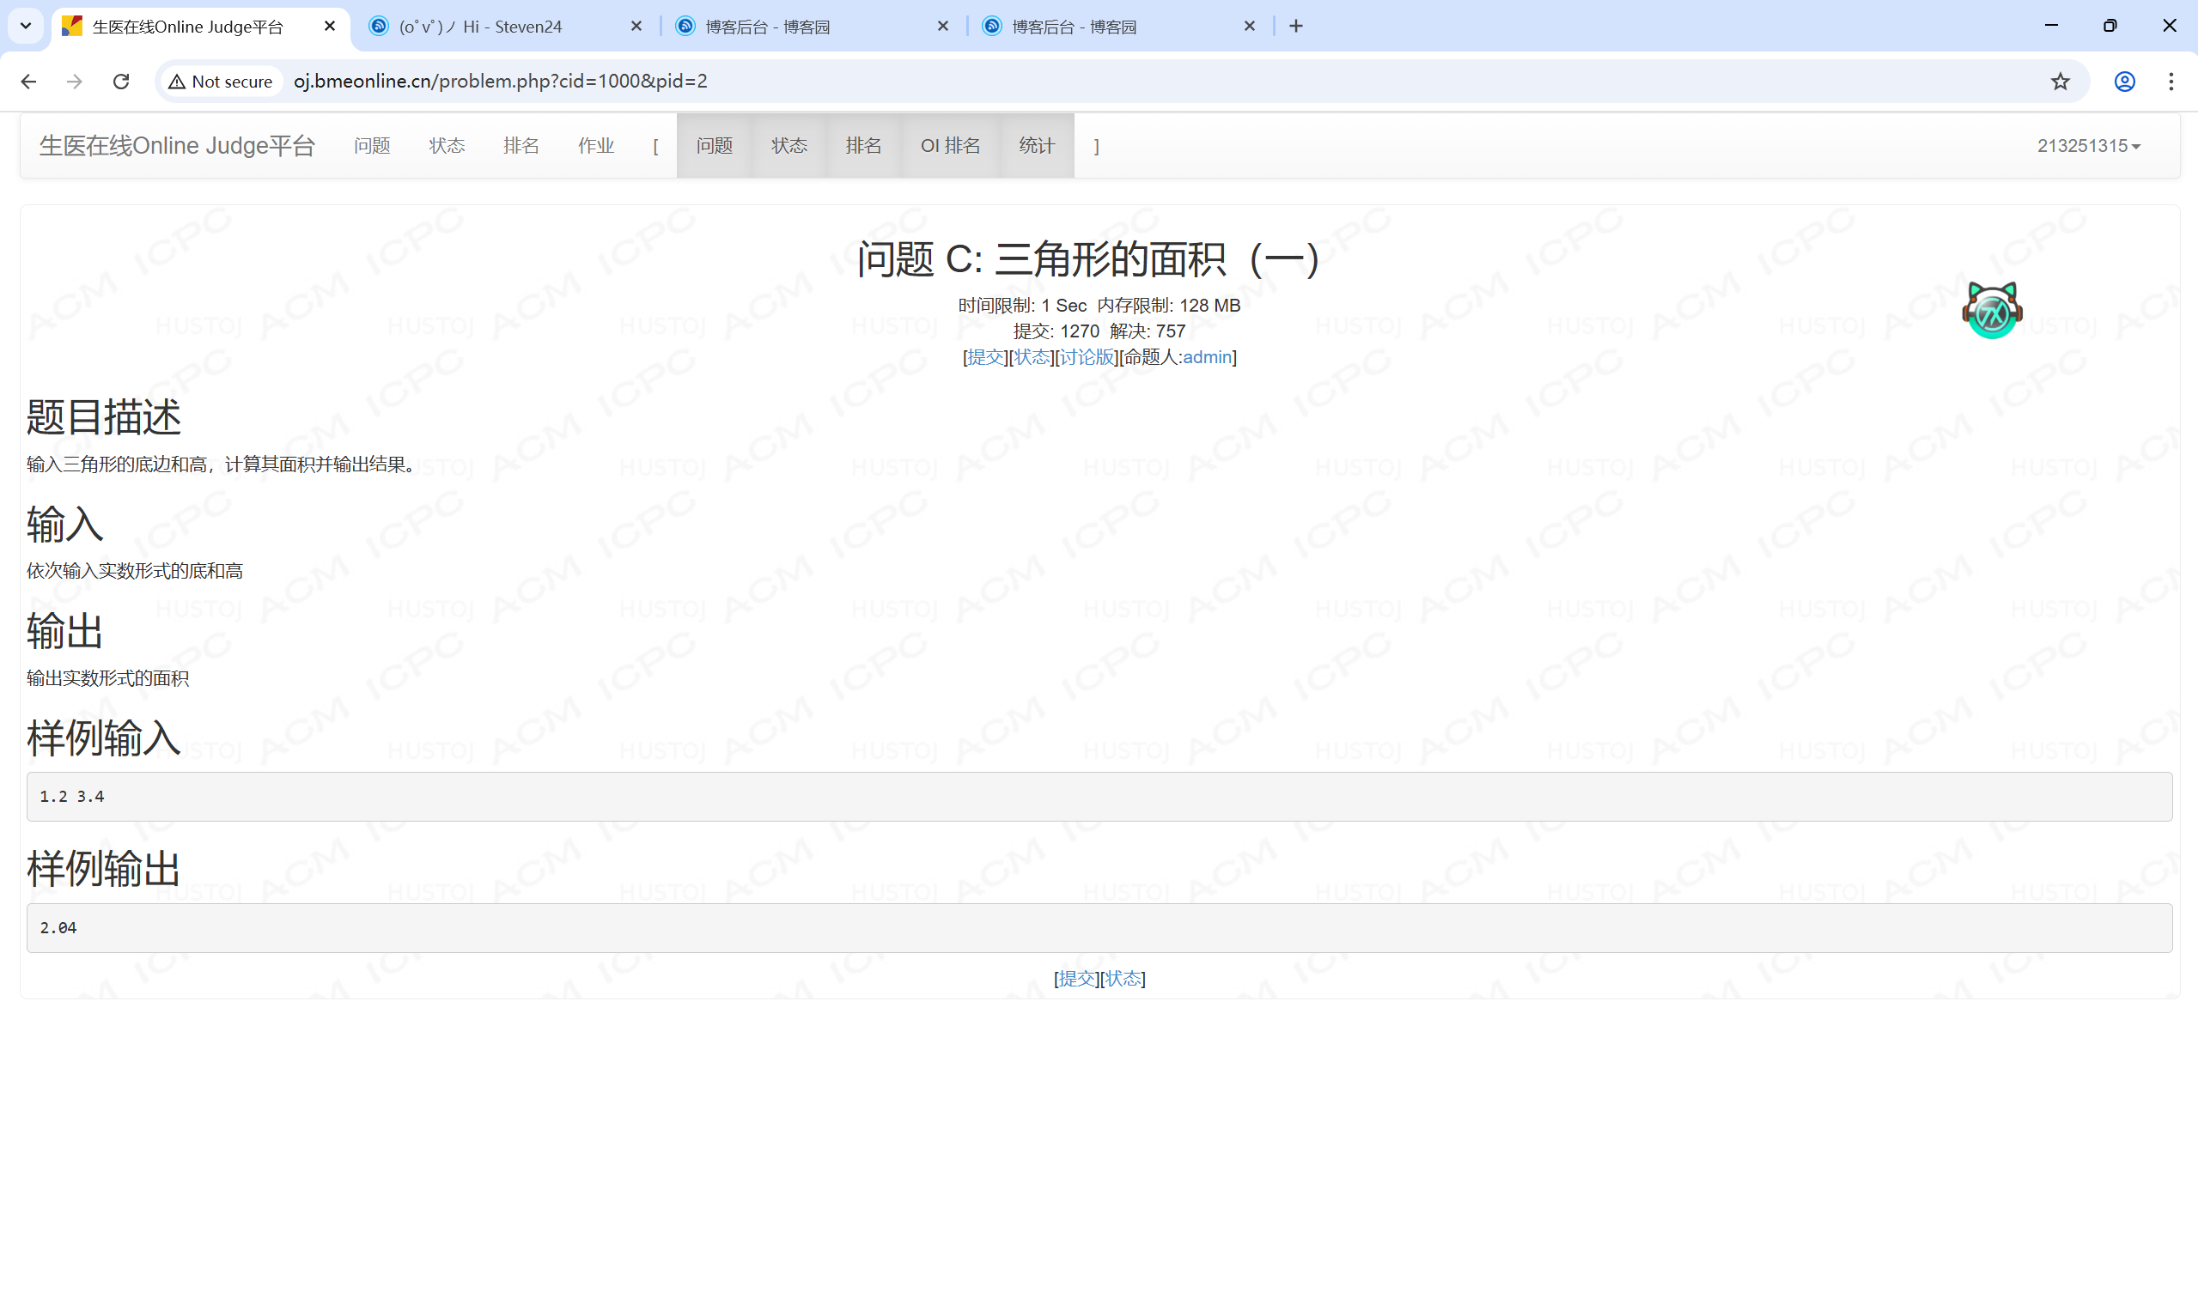The width and height of the screenshot is (2198, 1311).
Task: Open a new tab with the plus icon
Action: click(1295, 26)
